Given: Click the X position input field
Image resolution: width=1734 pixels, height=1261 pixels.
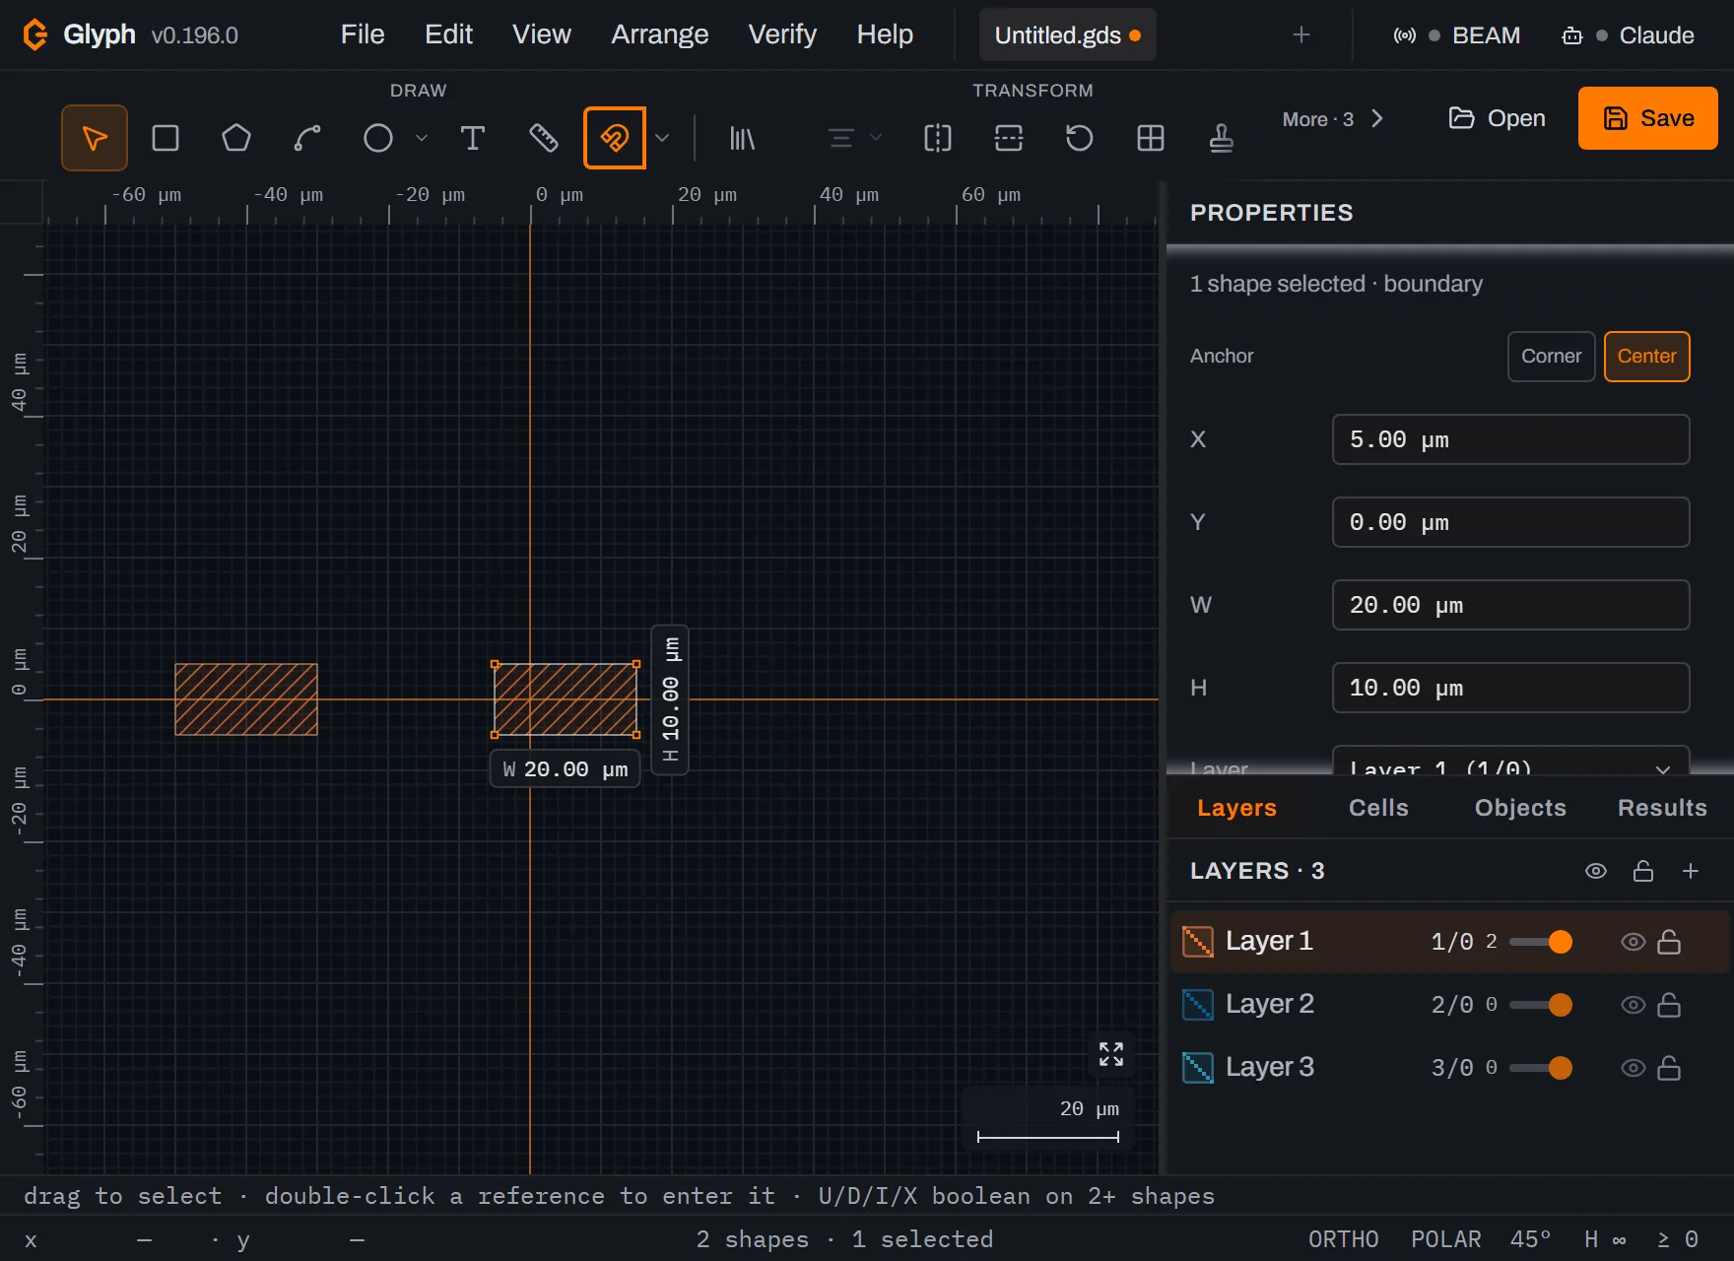Looking at the screenshot, I should click(1510, 439).
